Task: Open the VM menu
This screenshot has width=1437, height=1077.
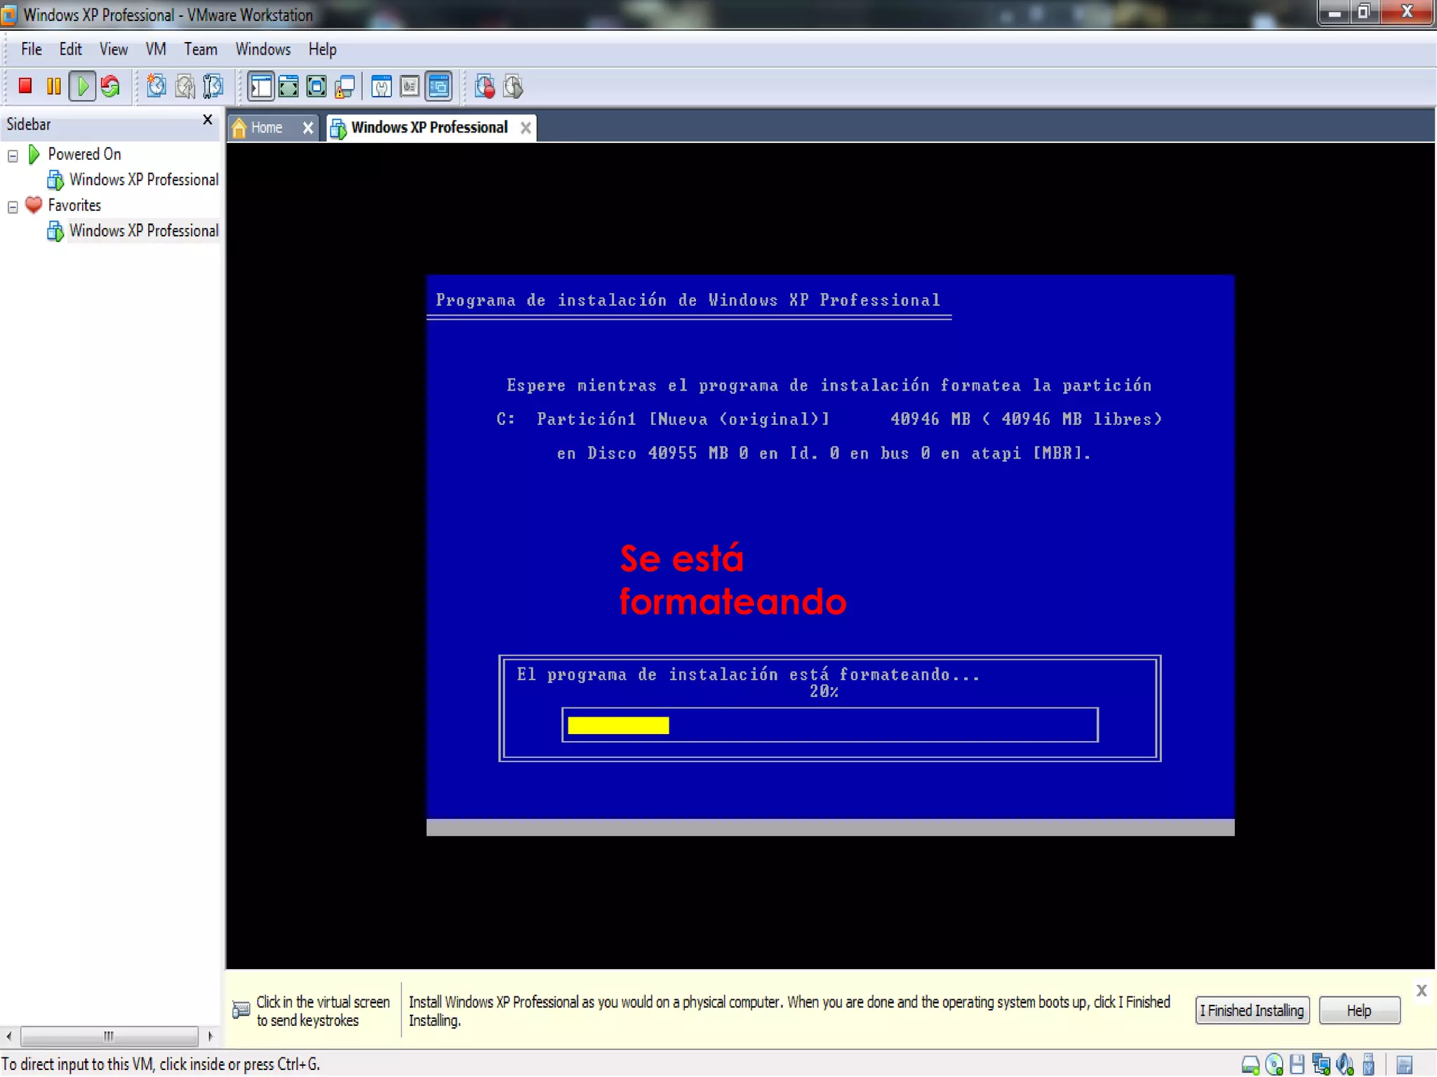Action: [x=155, y=49]
